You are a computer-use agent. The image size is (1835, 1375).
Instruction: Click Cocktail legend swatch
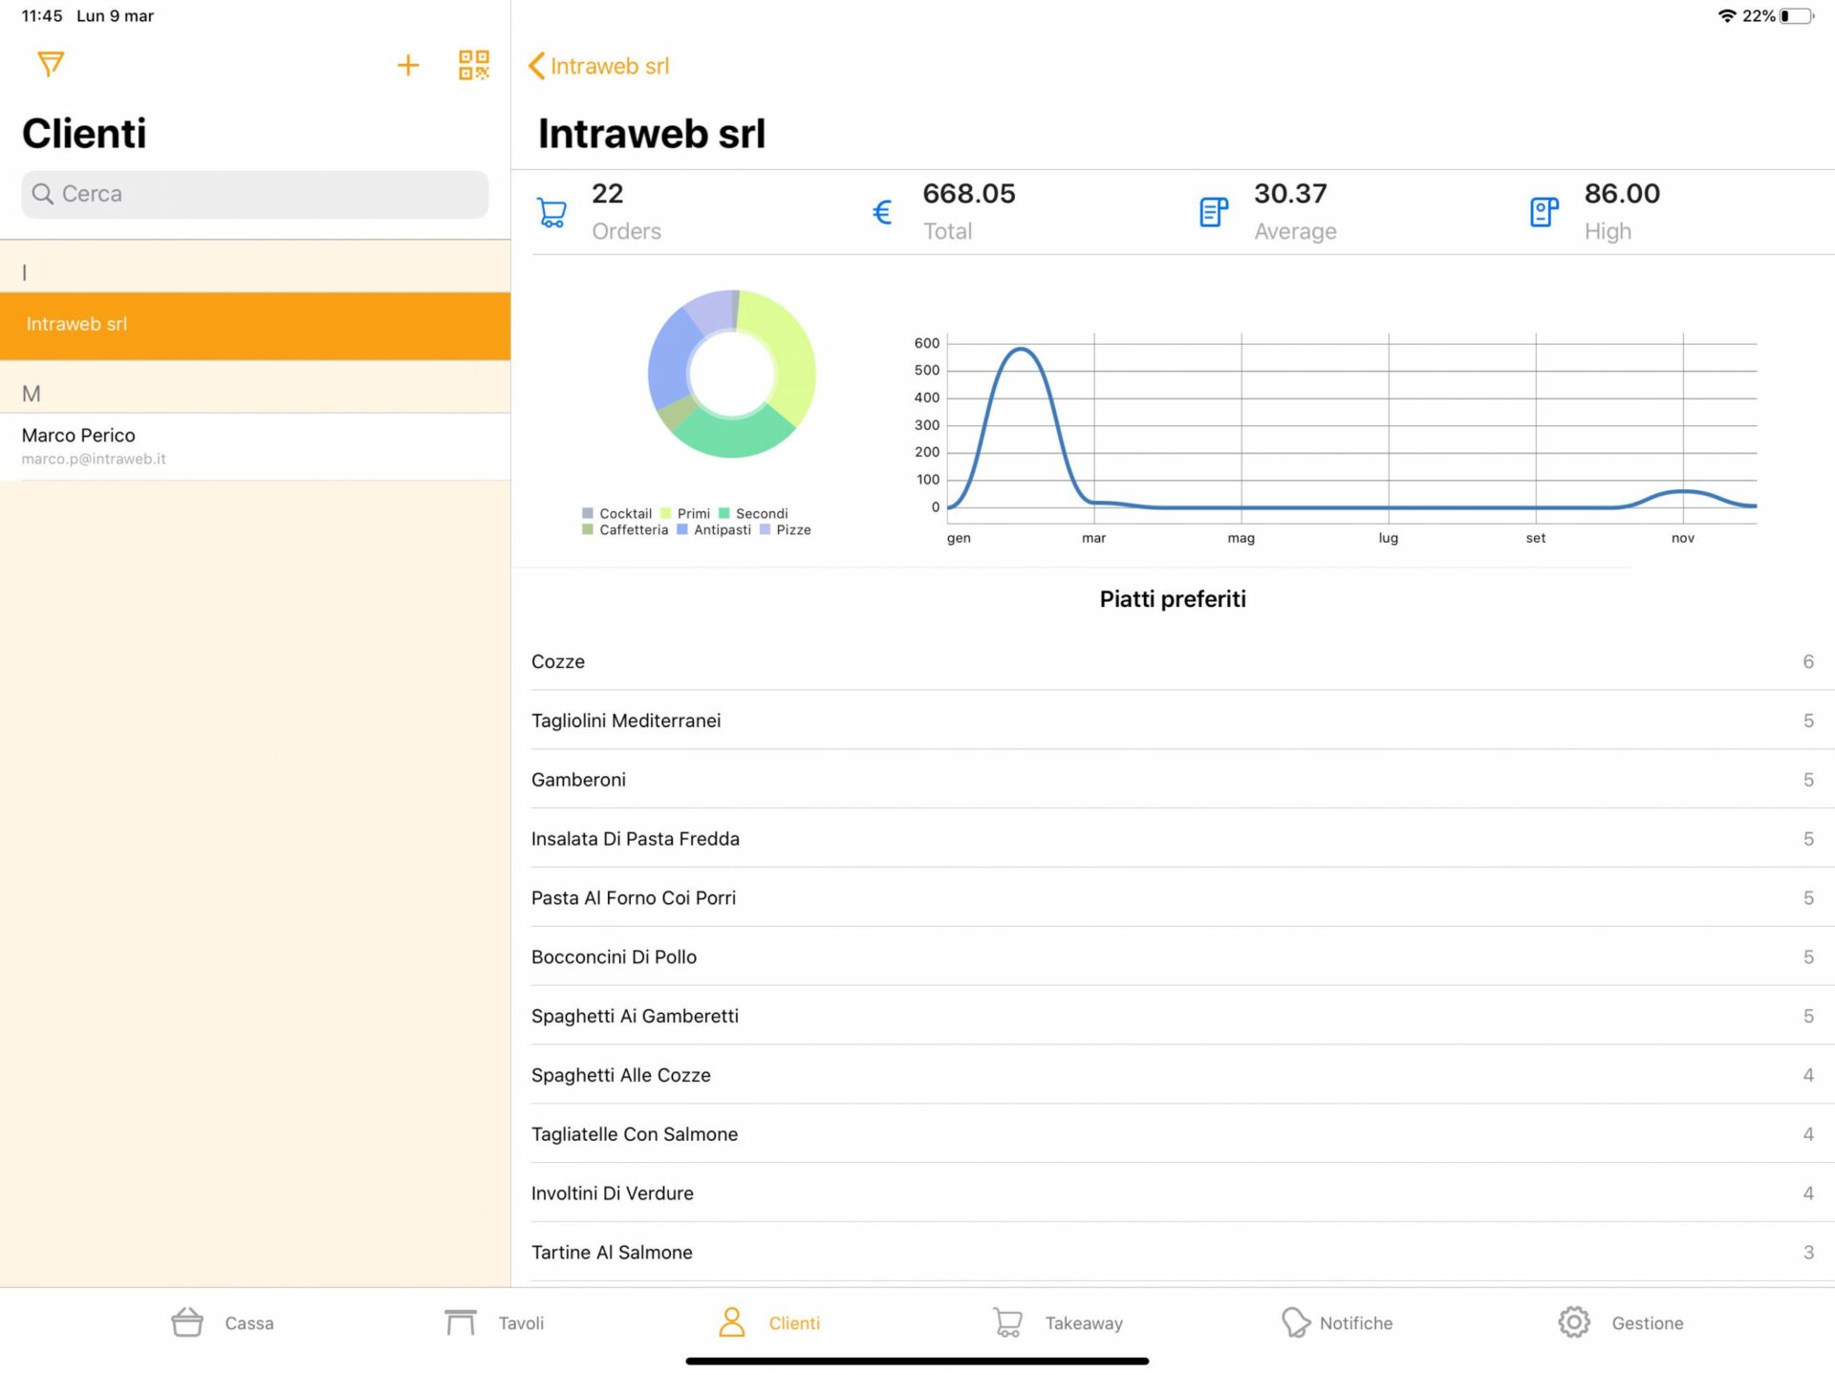[587, 513]
